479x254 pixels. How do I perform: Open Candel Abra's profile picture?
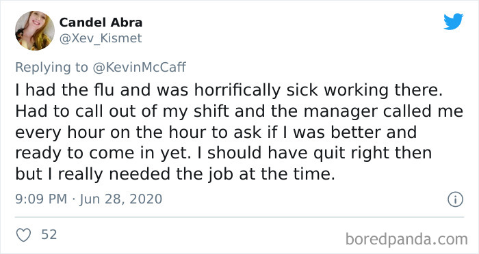[35, 31]
